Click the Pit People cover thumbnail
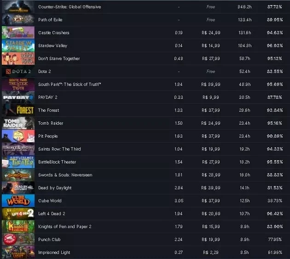The height and width of the screenshot is (259, 290). pos(18,136)
